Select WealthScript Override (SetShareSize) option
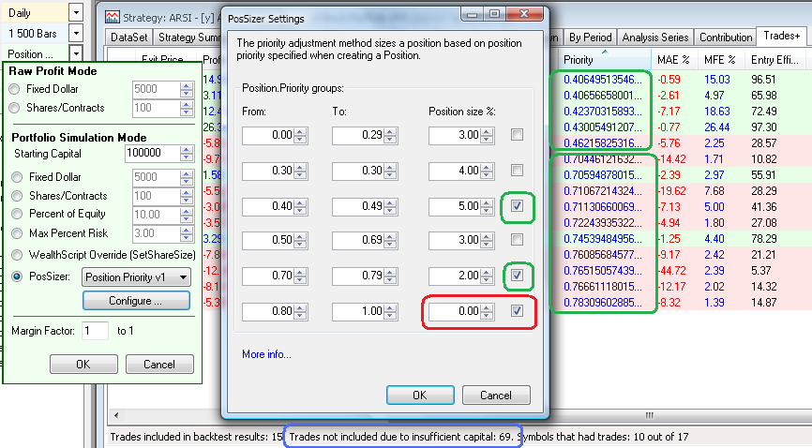 tap(14, 254)
